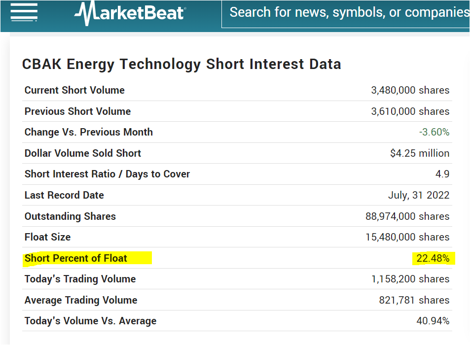Image resolution: width=470 pixels, height=345 pixels.
Task: Select the highlighted 22.48% value
Action: pyautogui.click(x=433, y=258)
